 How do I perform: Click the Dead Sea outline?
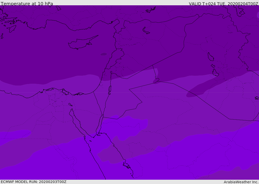[110, 89]
